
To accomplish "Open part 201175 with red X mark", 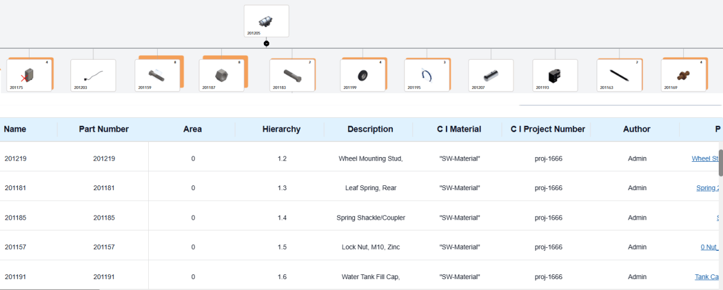I will coord(29,75).
